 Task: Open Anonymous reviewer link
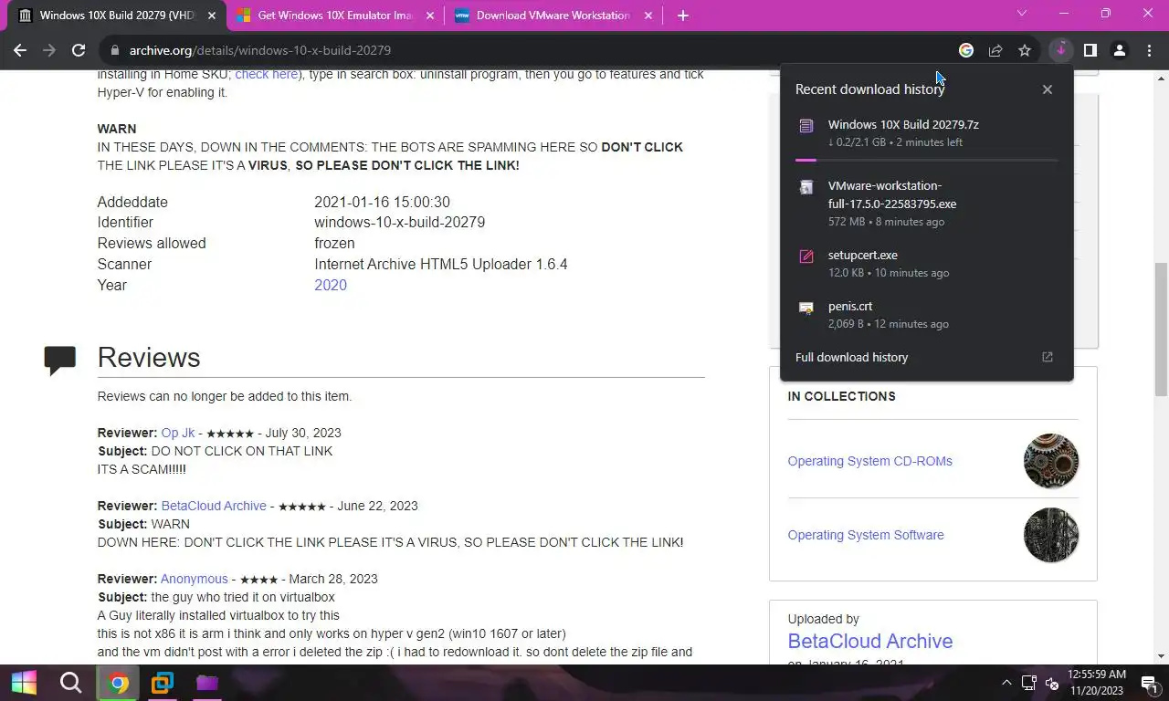click(x=195, y=579)
